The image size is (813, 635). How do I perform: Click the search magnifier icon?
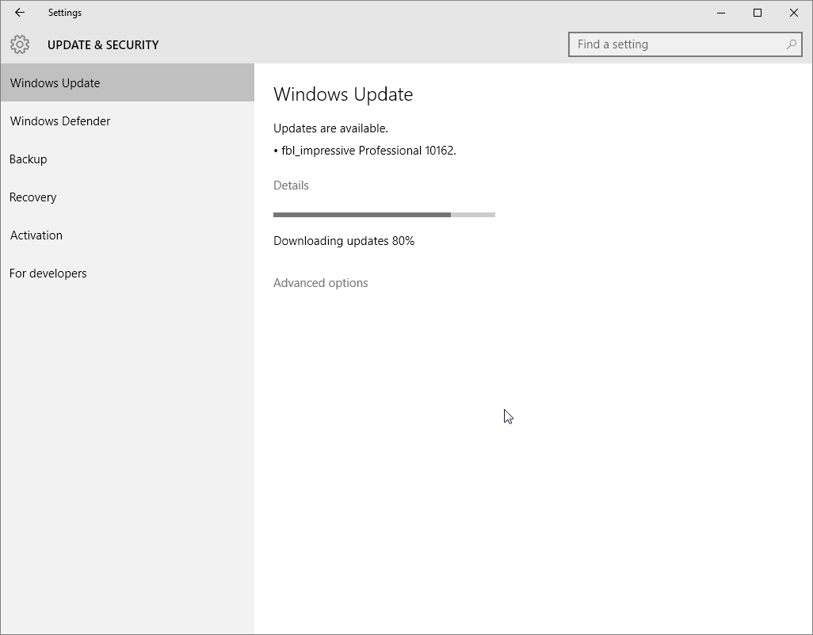[x=792, y=44]
